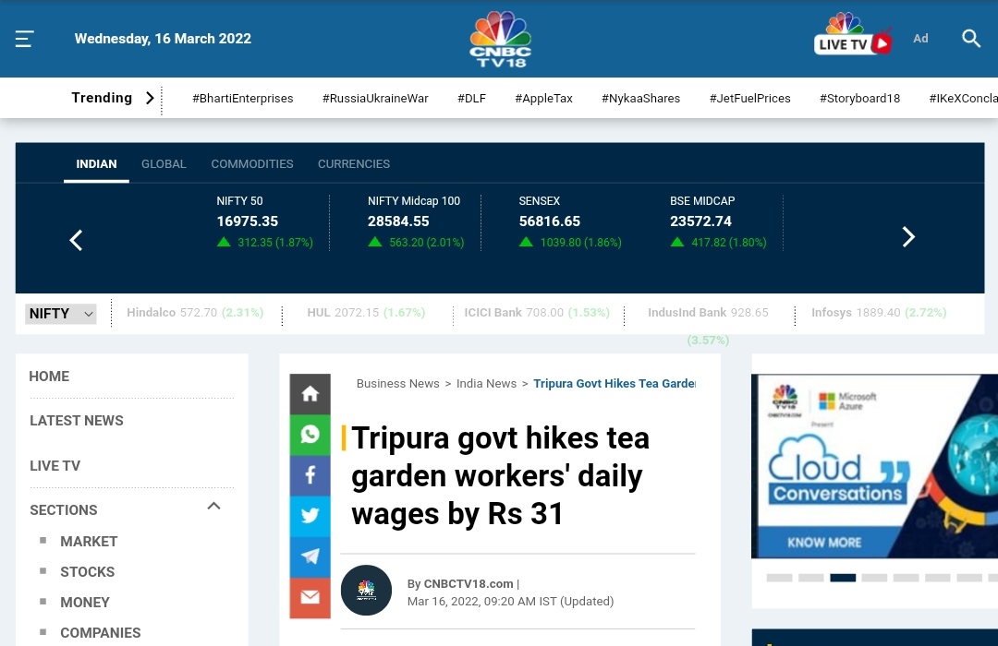Share the article on WhatsApp
The width and height of the screenshot is (998, 646).
click(310, 434)
